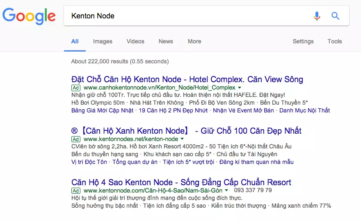Open the More search menu
This screenshot has height=222, width=361.
194,41
